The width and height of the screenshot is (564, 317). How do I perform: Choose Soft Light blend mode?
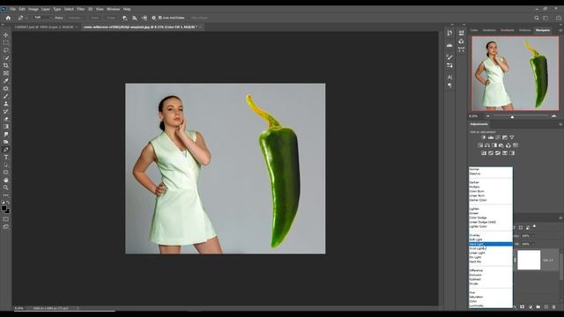tap(491, 240)
